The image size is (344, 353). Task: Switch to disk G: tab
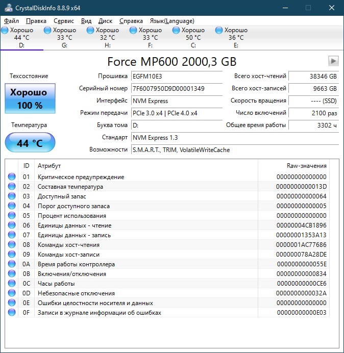[x=64, y=38]
